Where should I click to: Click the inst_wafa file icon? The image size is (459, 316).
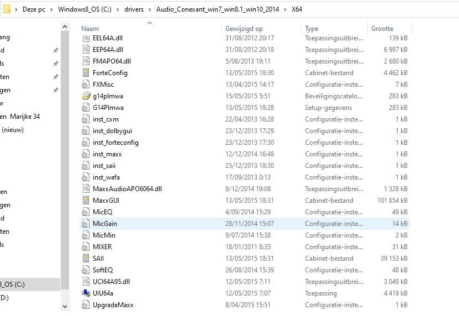pos(86,177)
